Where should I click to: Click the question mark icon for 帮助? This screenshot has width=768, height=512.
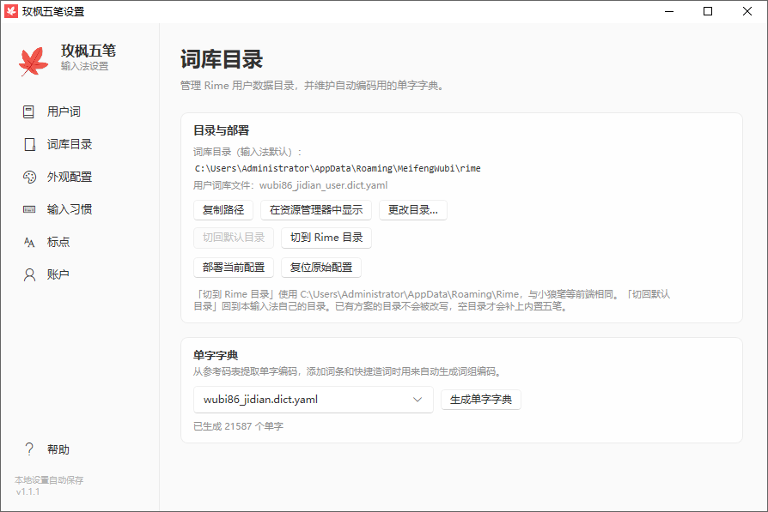[29, 449]
